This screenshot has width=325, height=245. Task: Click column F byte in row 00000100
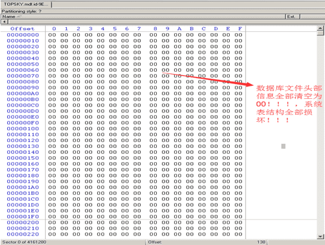tap(239, 129)
